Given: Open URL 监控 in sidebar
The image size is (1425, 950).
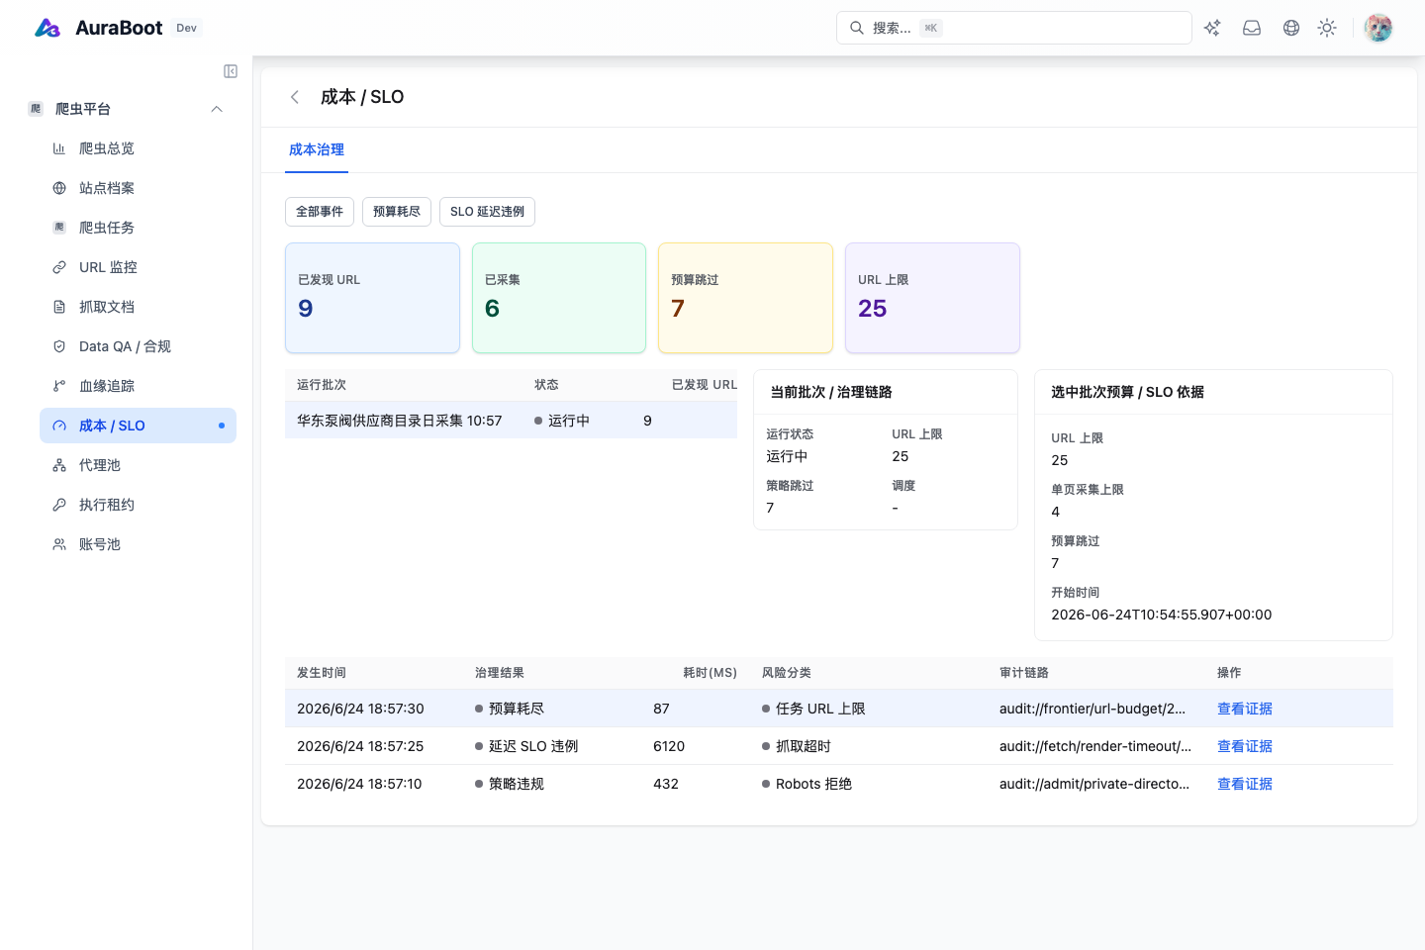Looking at the screenshot, I should tap(138, 267).
